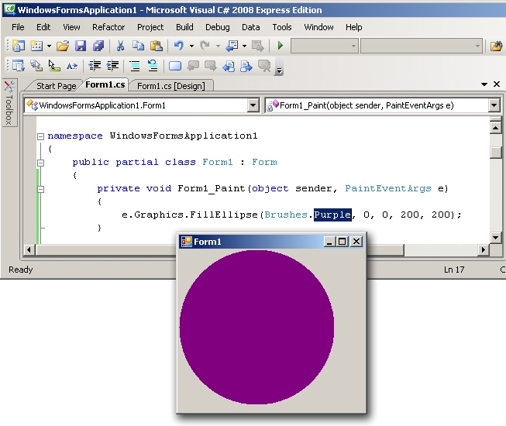
Task: Click the horizontal scrollbar left arrow in editor
Action: tap(29, 249)
